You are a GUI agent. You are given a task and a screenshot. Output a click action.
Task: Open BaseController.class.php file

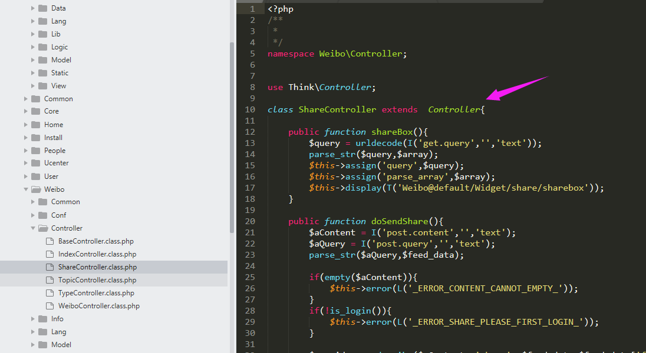[x=96, y=241]
